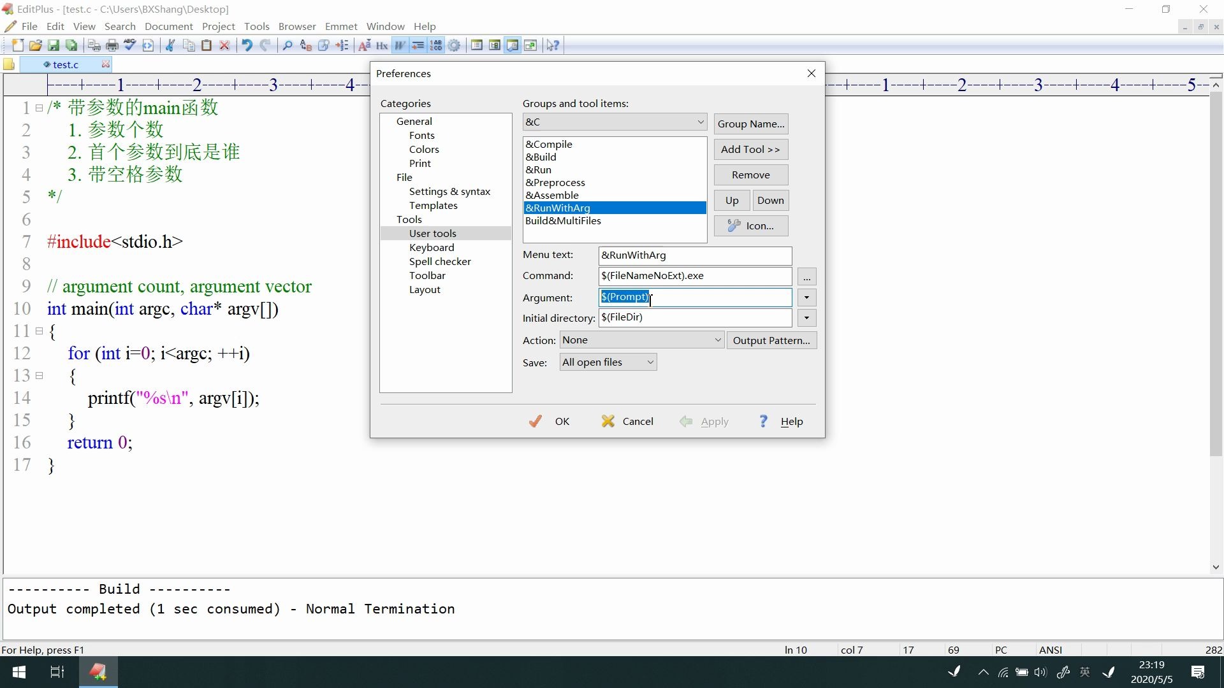
Task: Move tool Up in the list
Action: (x=732, y=200)
